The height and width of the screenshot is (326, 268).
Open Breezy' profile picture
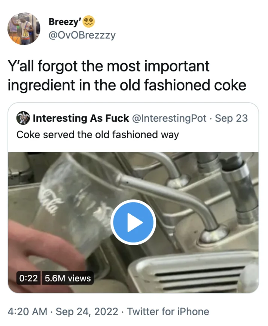tap(24, 28)
